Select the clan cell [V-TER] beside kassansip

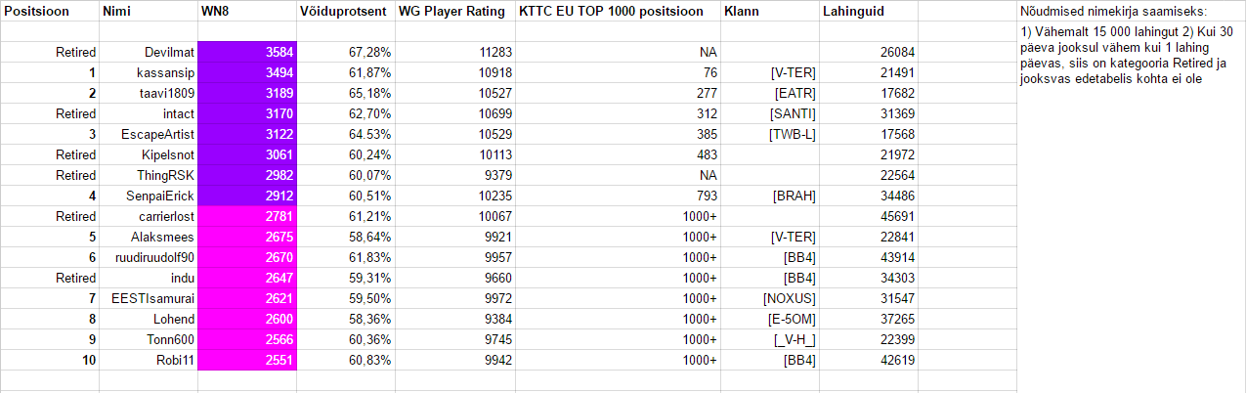point(790,72)
